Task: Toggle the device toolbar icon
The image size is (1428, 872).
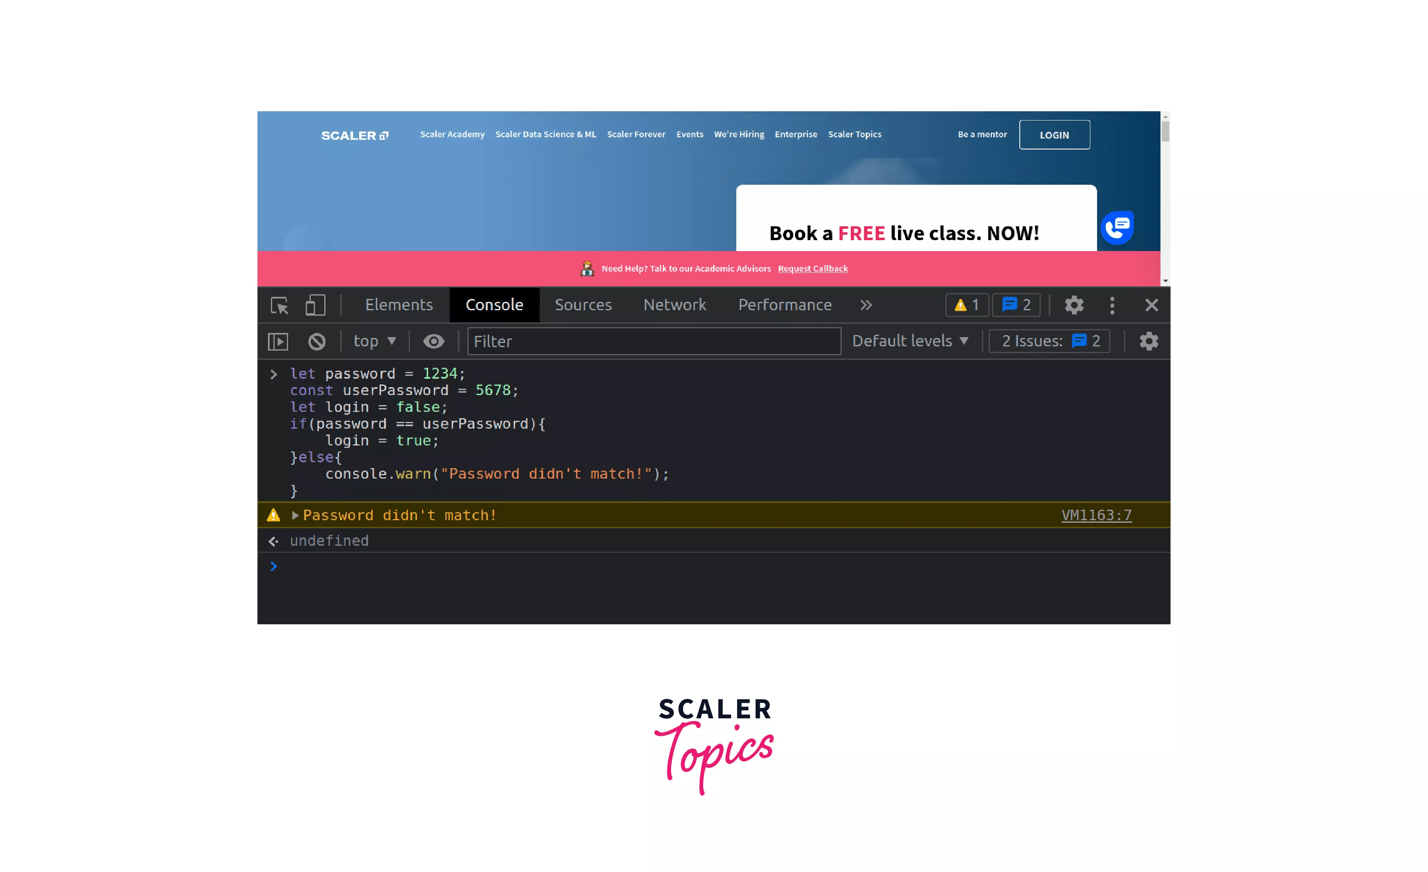Action: (x=315, y=305)
